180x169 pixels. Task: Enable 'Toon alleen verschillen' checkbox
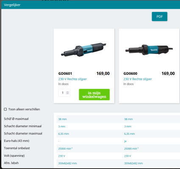6,109
